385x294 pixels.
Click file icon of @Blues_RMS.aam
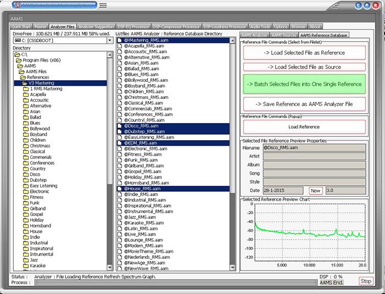pyautogui.click(x=119, y=74)
